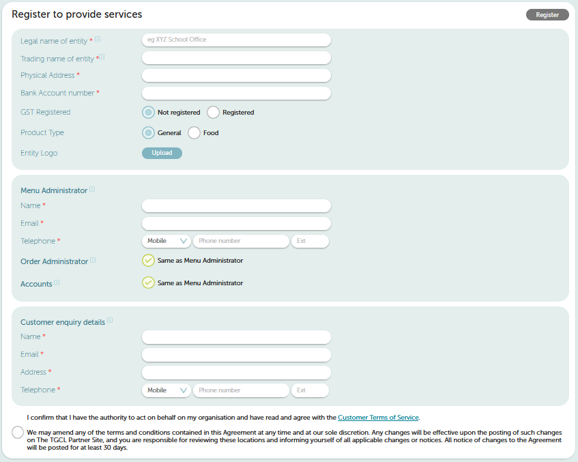Open Customer enquiry Mobile telephone type dropdown
The height and width of the screenshot is (462, 578).
(x=167, y=390)
